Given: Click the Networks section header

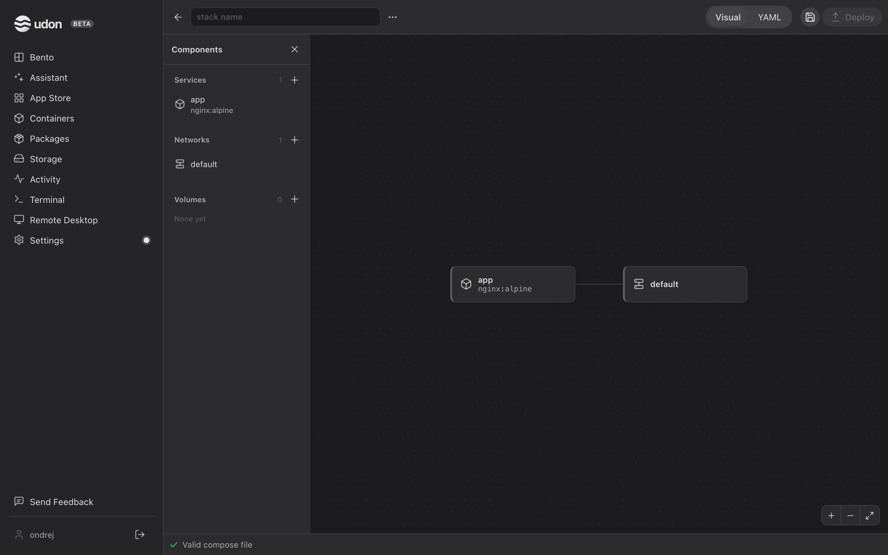Looking at the screenshot, I should [x=192, y=140].
